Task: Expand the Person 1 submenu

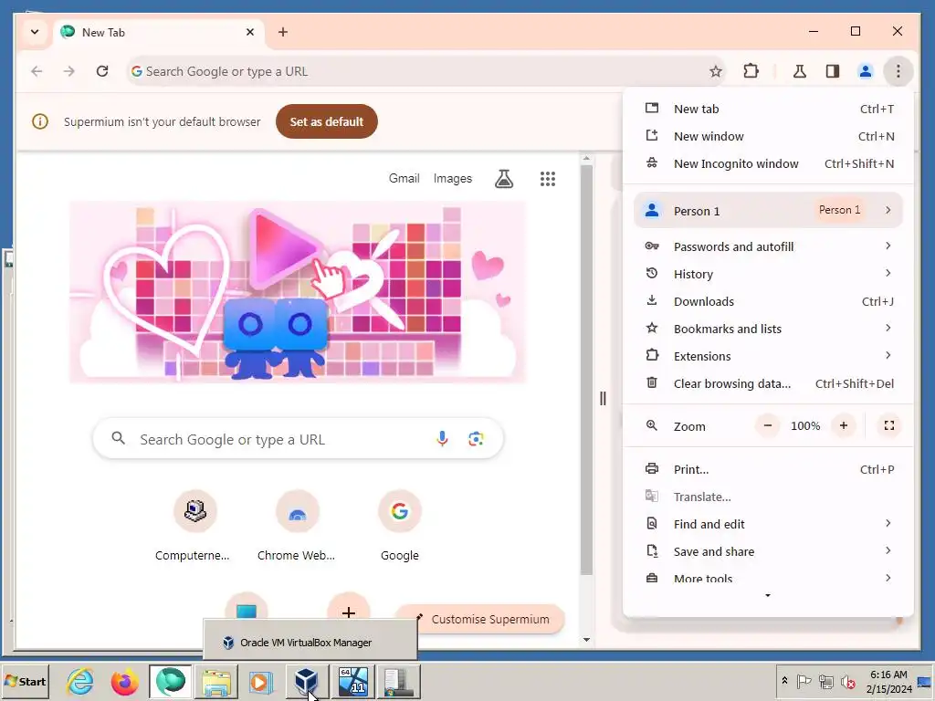Action: coord(768,211)
